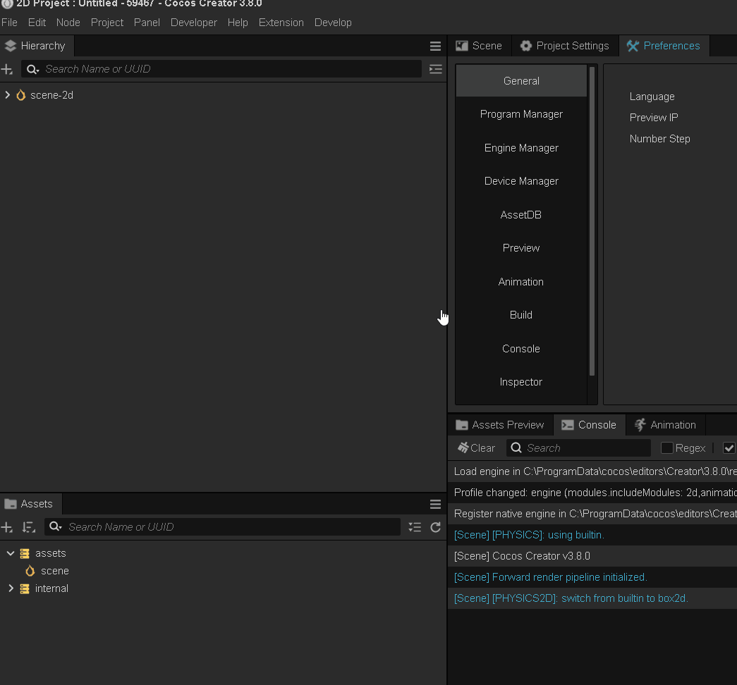Click the Hierarchy panel hamburger menu icon
737x685 pixels.
click(x=435, y=47)
